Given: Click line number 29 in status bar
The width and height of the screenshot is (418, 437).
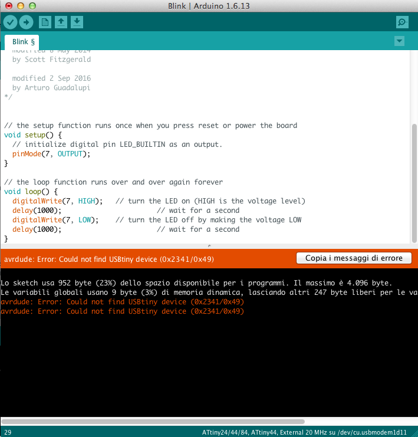Looking at the screenshot, I should coord(8,432).
